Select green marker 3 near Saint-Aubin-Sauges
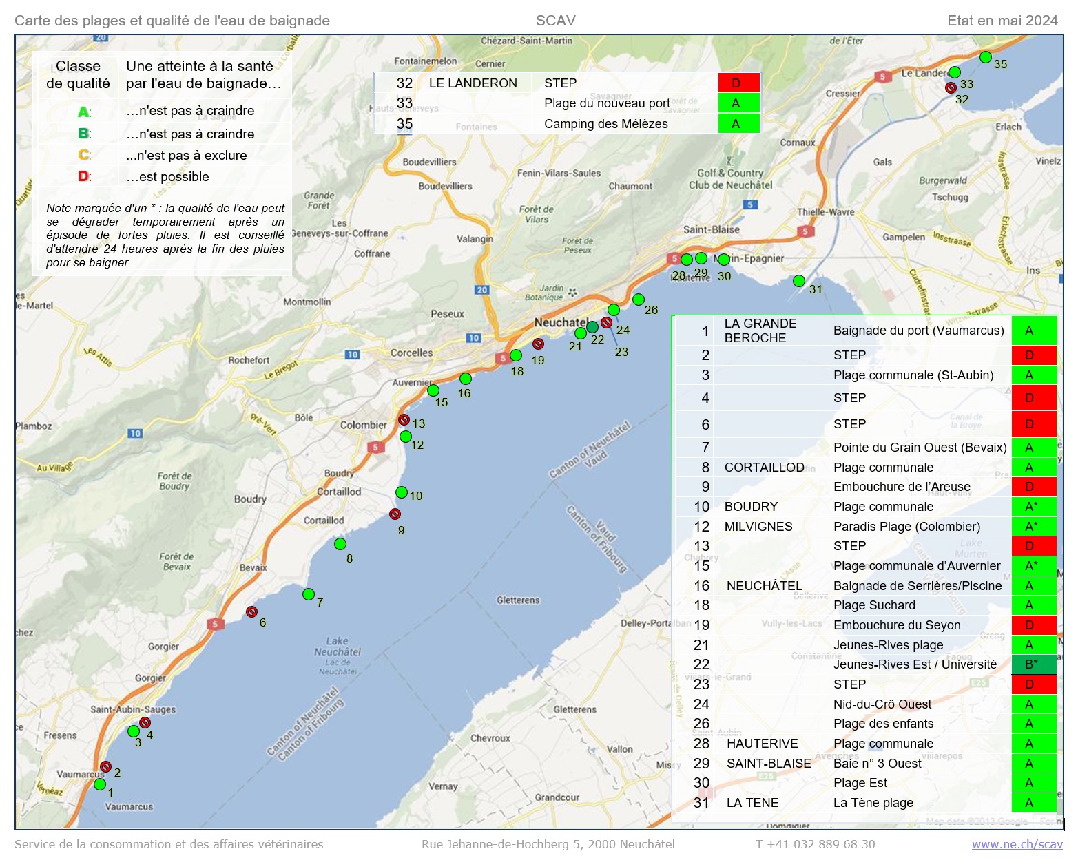The image size is (1078, 860). point(134,731)
